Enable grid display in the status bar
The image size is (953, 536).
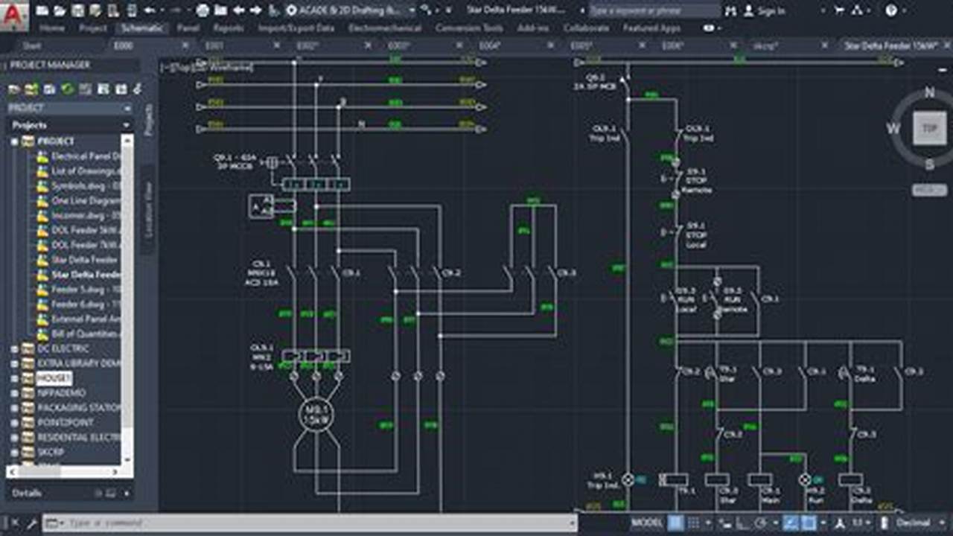tap(675, 523)
